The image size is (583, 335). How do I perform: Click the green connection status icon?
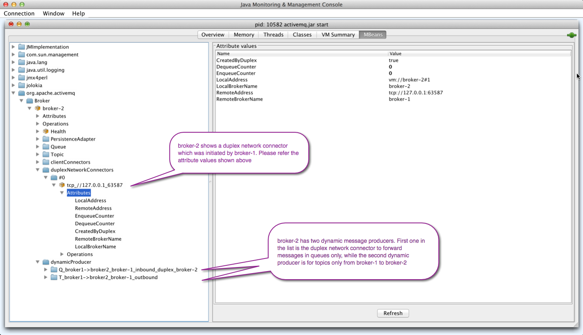(571, 35)
